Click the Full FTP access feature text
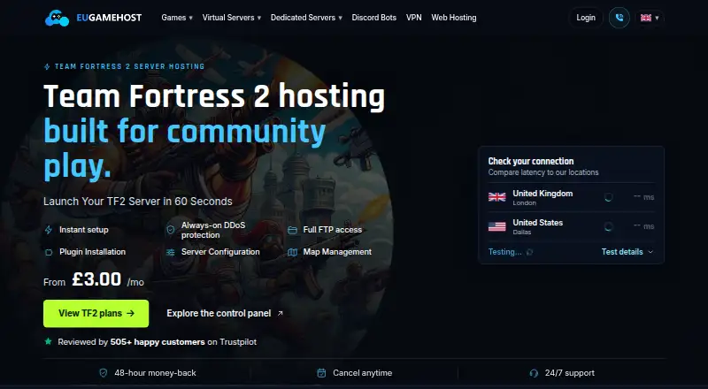 pos(333,230)
